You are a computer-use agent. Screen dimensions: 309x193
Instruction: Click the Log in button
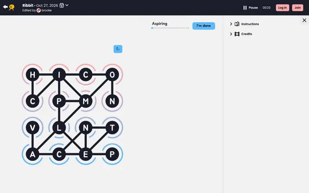point(282,8)
